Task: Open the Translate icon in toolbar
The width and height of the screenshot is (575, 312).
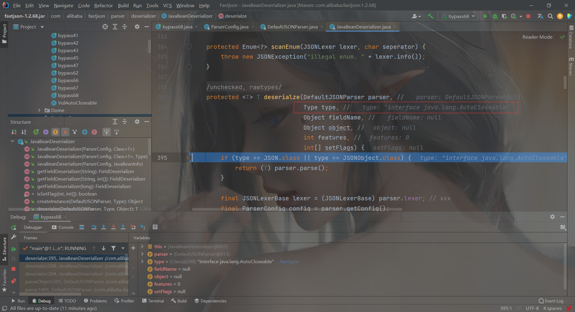Action: (540, 16)
